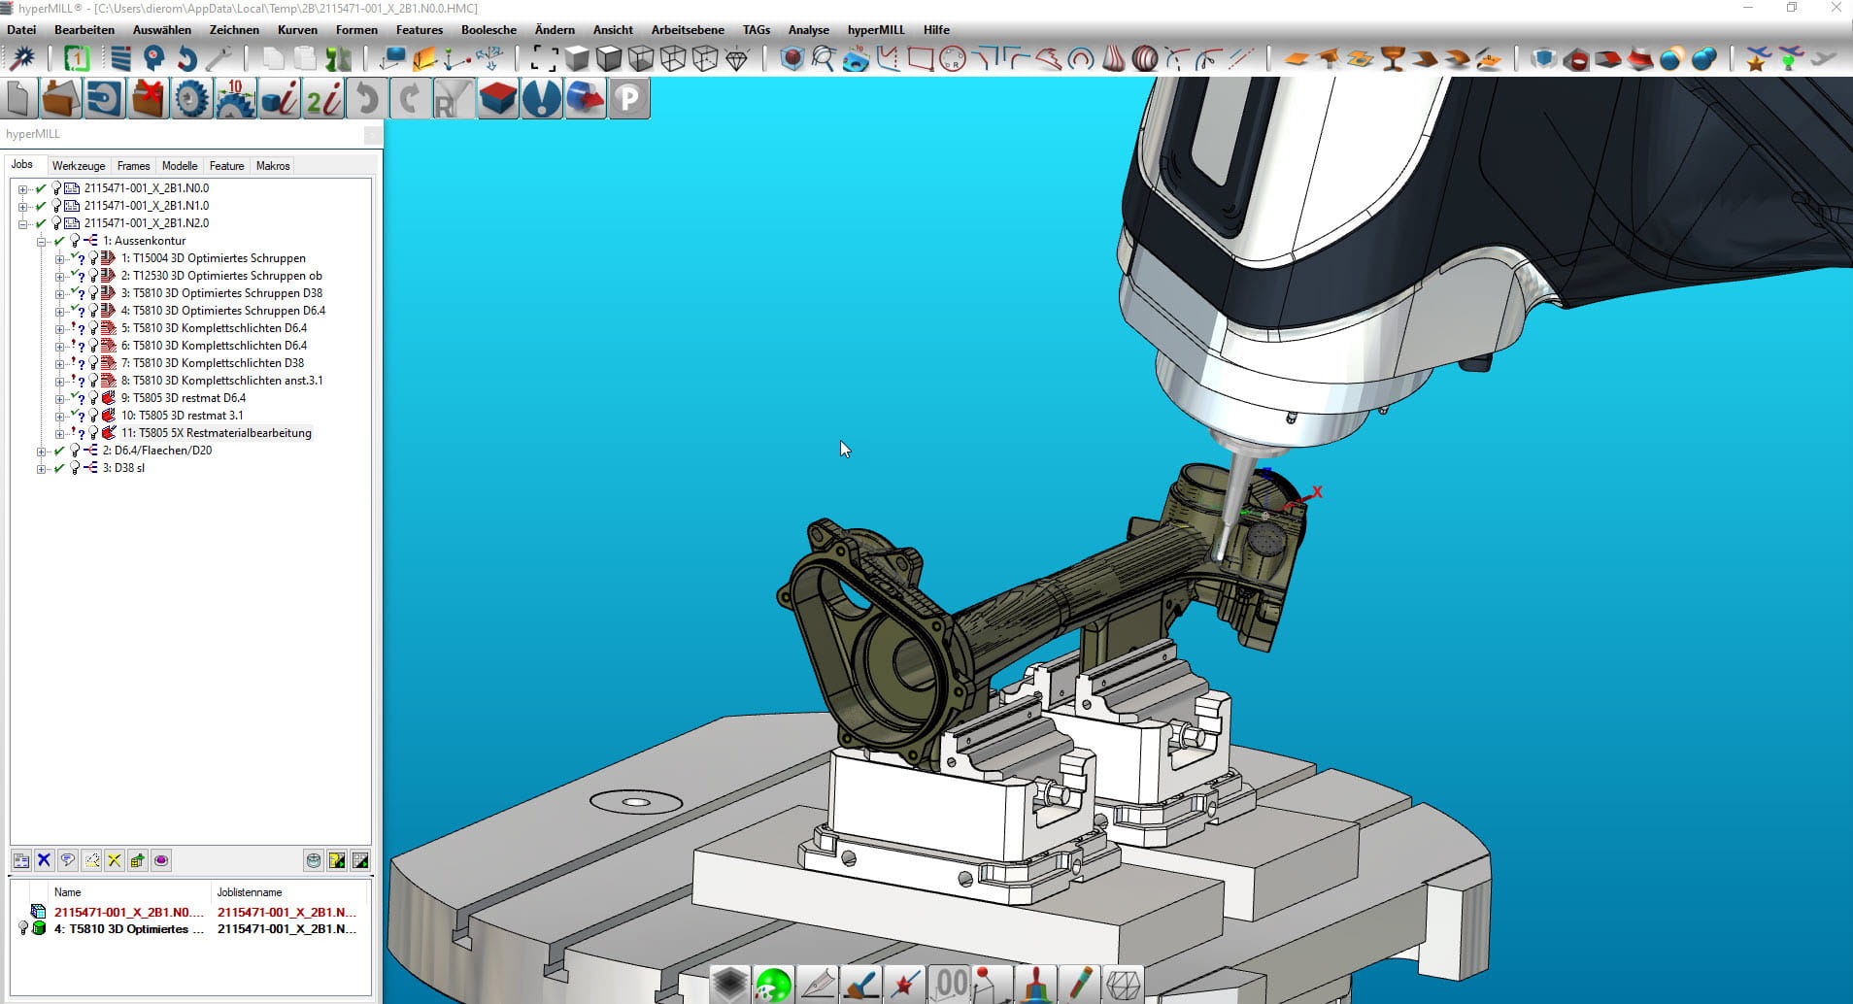The image size is (1853, 1004).
Task: Click the green 2 info icon
Action: [322, 99]
